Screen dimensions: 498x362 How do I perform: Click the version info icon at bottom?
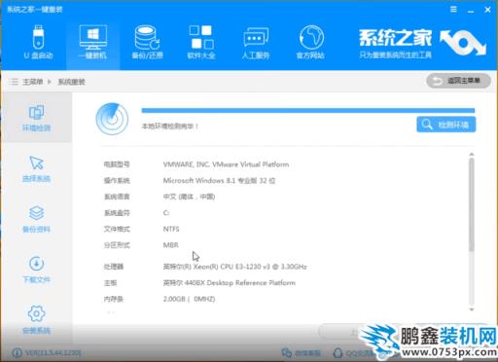click(x=17, y=353)
